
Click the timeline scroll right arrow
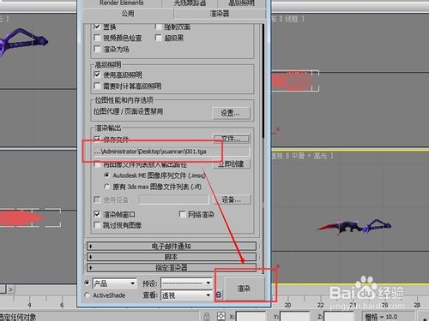pos(10,289)
